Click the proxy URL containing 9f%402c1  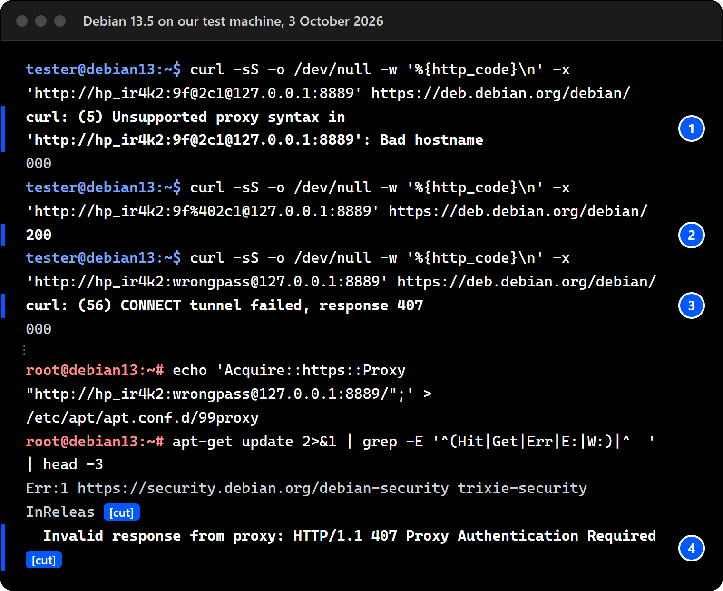click(203, 211)
